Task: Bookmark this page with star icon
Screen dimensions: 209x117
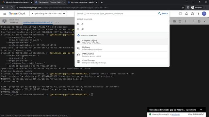Action: pyautogui.click(x=183, y=7)
